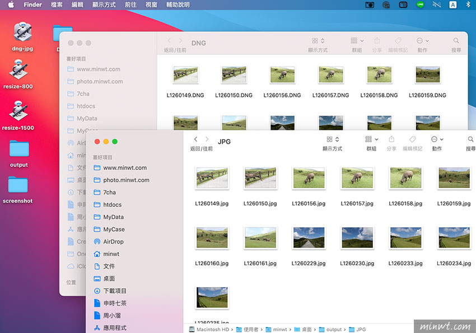Select L1260233.jpg thumbnail

405,238
